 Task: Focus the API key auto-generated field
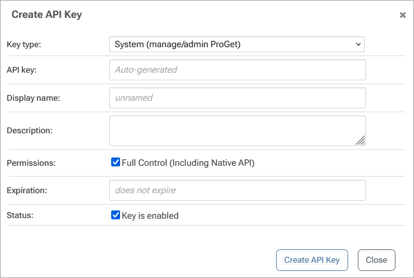[237, 69]
